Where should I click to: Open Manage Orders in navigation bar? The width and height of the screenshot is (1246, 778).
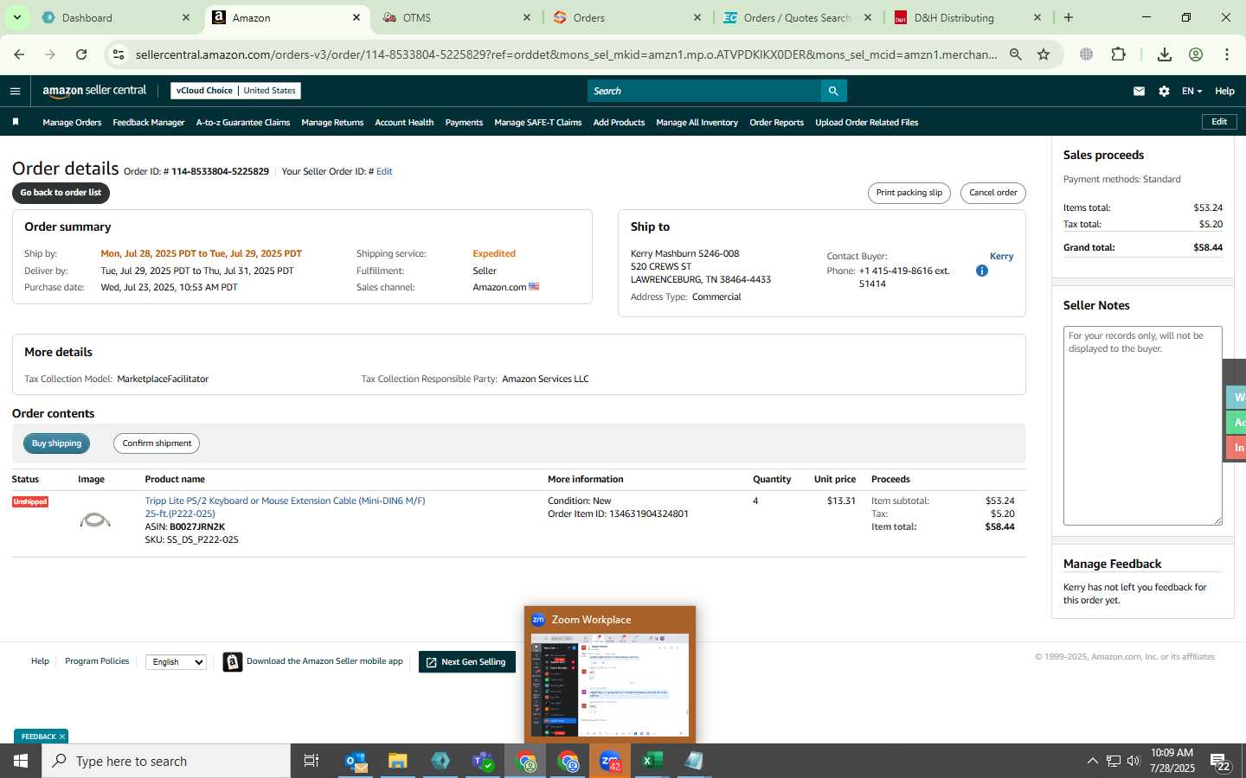[72, 123]
